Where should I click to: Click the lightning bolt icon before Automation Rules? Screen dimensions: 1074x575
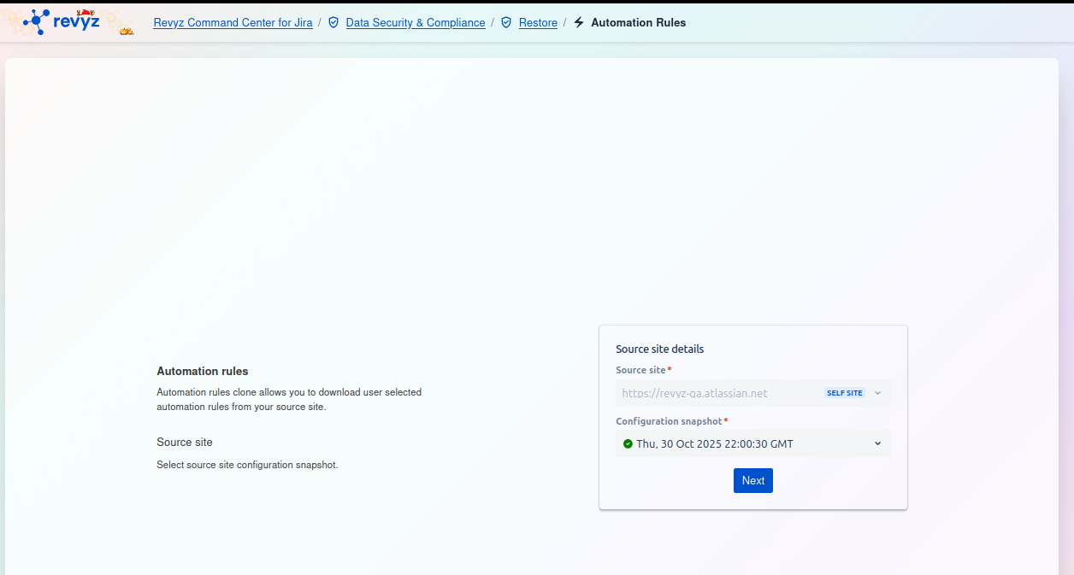[x=579, y=23]
